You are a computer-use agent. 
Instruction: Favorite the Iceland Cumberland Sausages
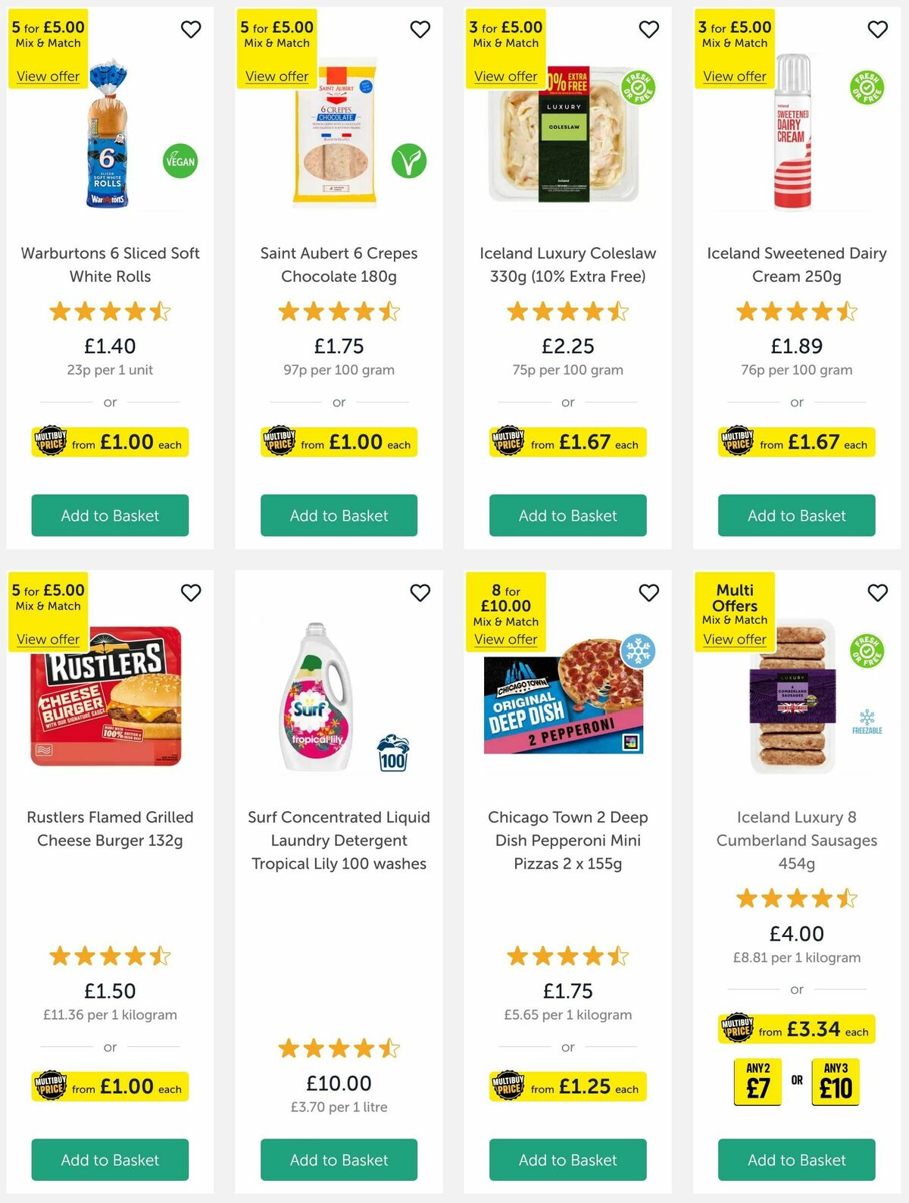[x=877, y=594]
